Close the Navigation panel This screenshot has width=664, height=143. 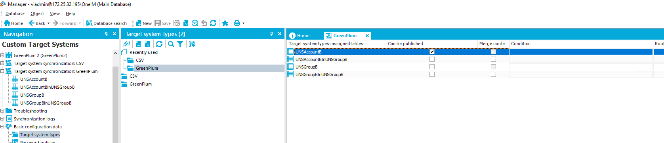[114, 34]
